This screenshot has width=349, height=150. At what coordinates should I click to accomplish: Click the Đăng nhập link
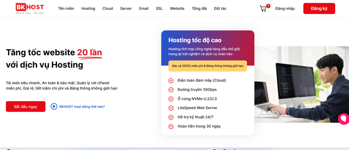click(x=285, y=9)
